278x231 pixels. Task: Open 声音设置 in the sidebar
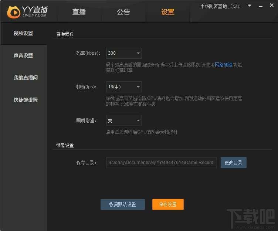coord(24,55)
